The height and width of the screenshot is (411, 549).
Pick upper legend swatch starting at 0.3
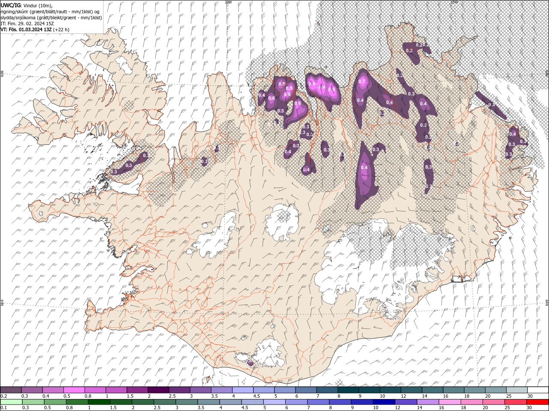click(x=32, y=390)
